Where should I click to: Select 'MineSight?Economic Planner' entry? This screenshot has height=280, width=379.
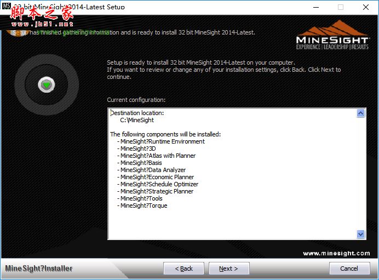click(x=157, y=177)
